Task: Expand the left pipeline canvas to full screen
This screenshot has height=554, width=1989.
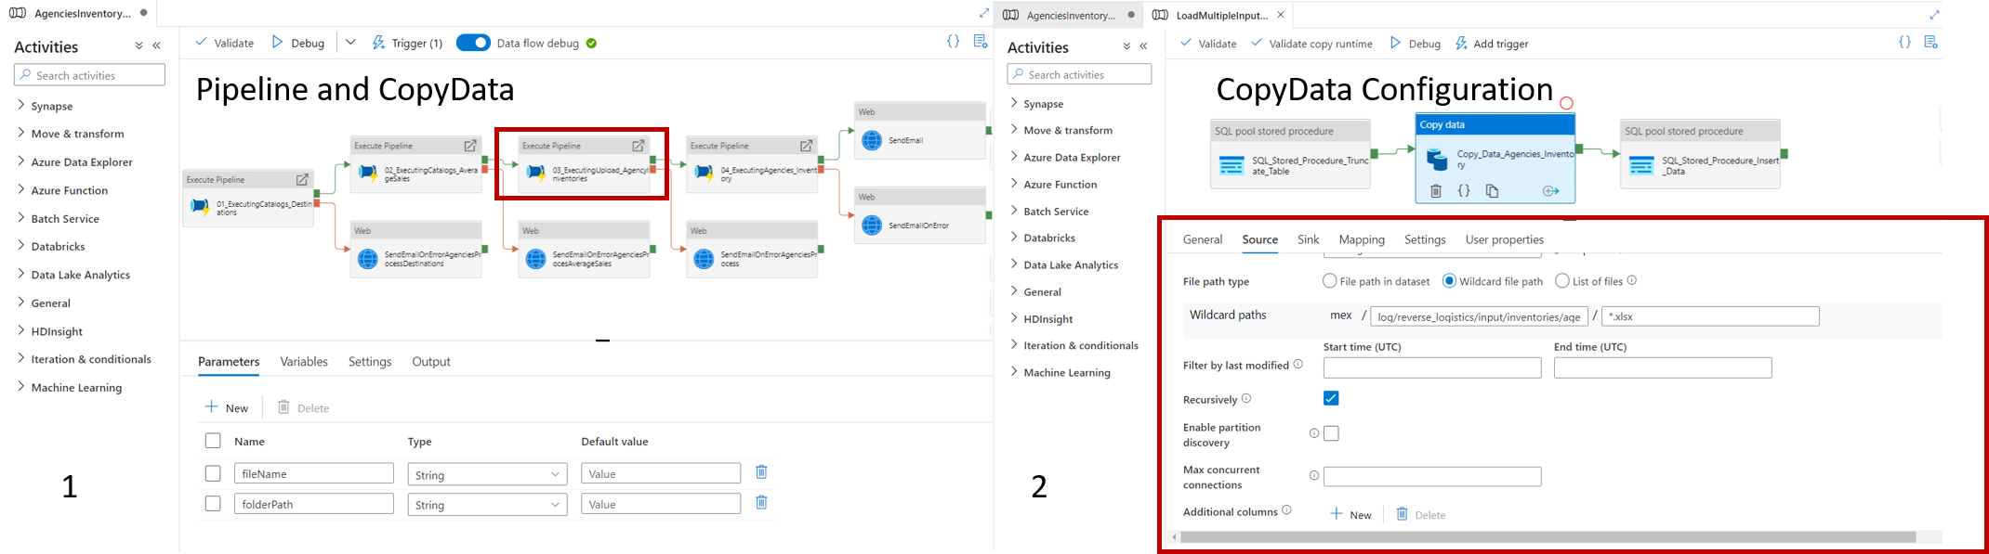Action: [984, 13]
